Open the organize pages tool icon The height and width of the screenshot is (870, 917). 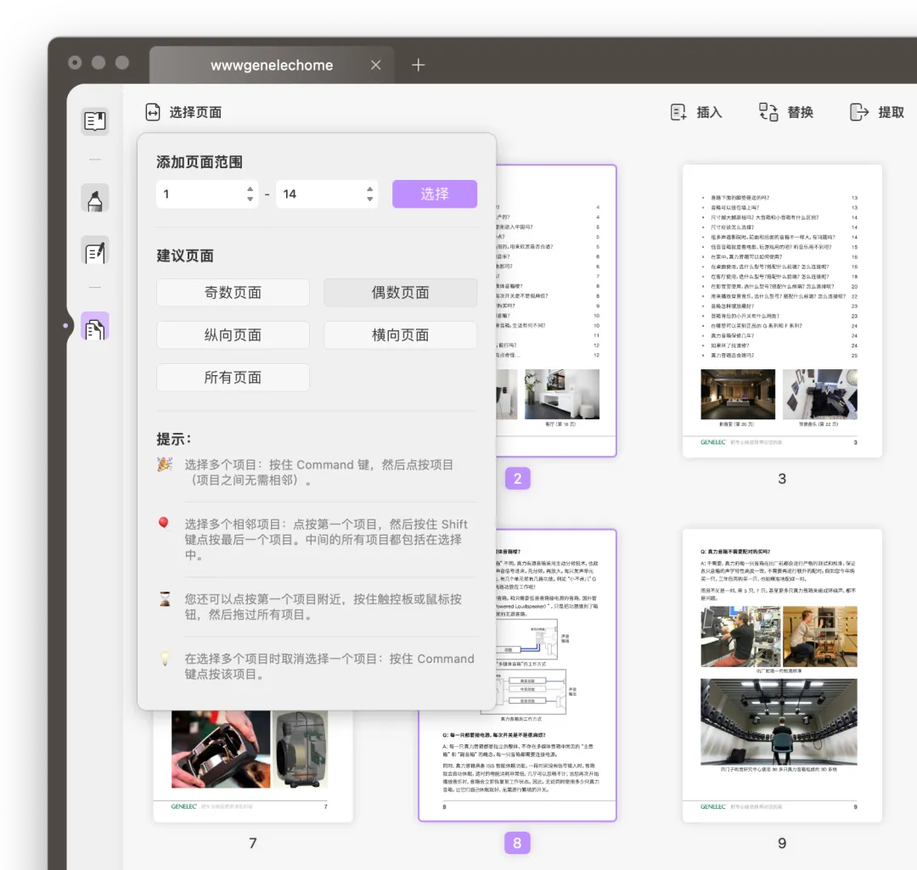click(95, 326)
